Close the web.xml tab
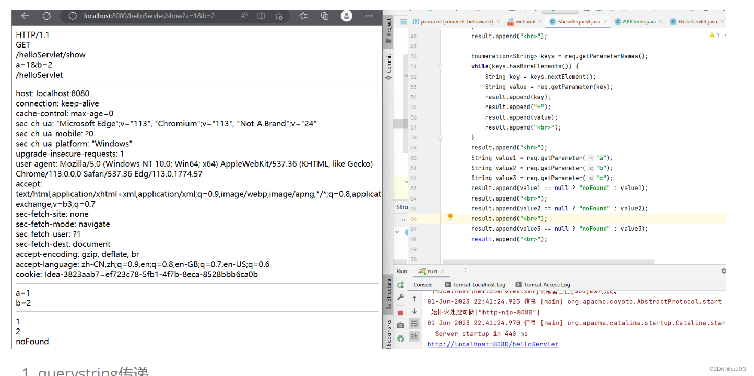754x376 pixels. (540, 22)
